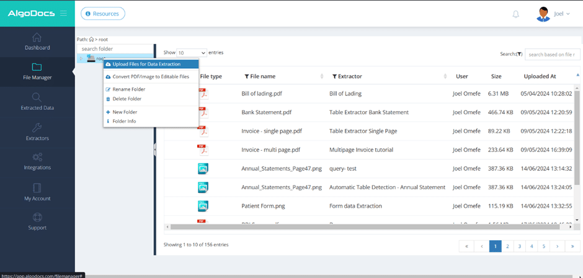Toggle the hamburger menu beside AlgoDocs logo

click(63, 13)
